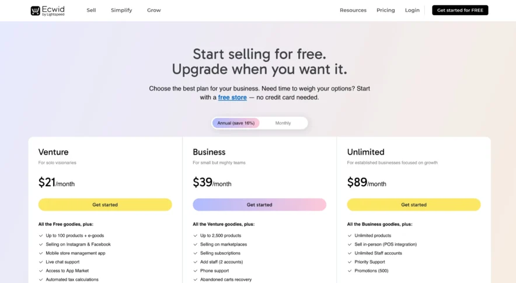The width and height of the screenshot is (516, 283).
Task: Click Get started under Unlimited plan
Action: pos(414,205)
